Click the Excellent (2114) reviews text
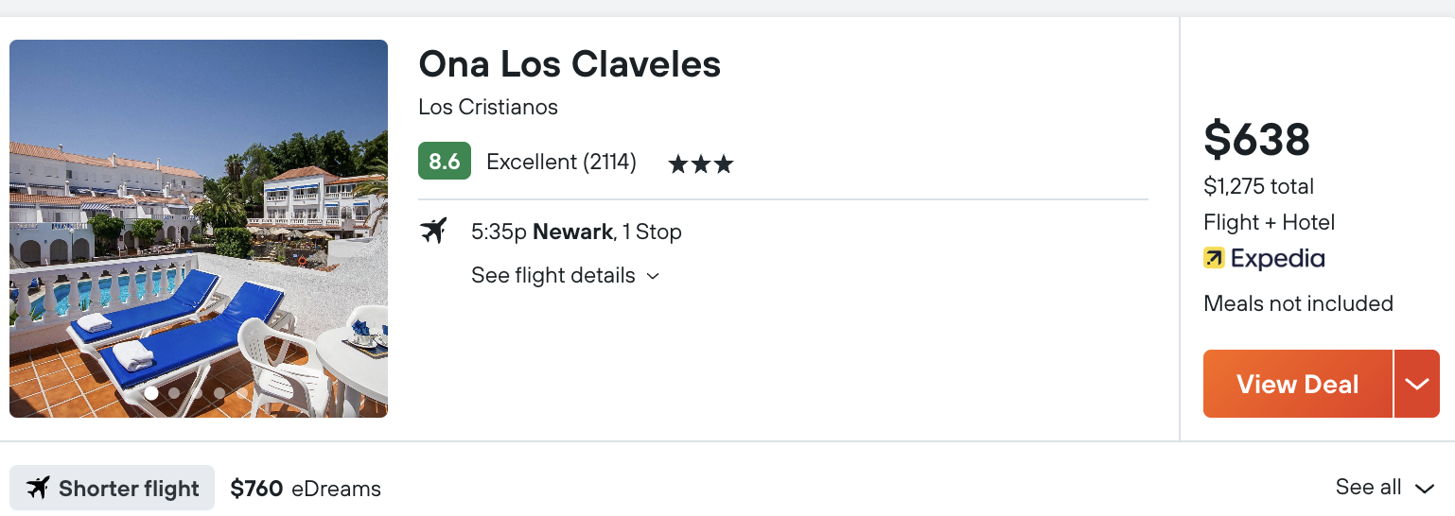 pos(561,163)
